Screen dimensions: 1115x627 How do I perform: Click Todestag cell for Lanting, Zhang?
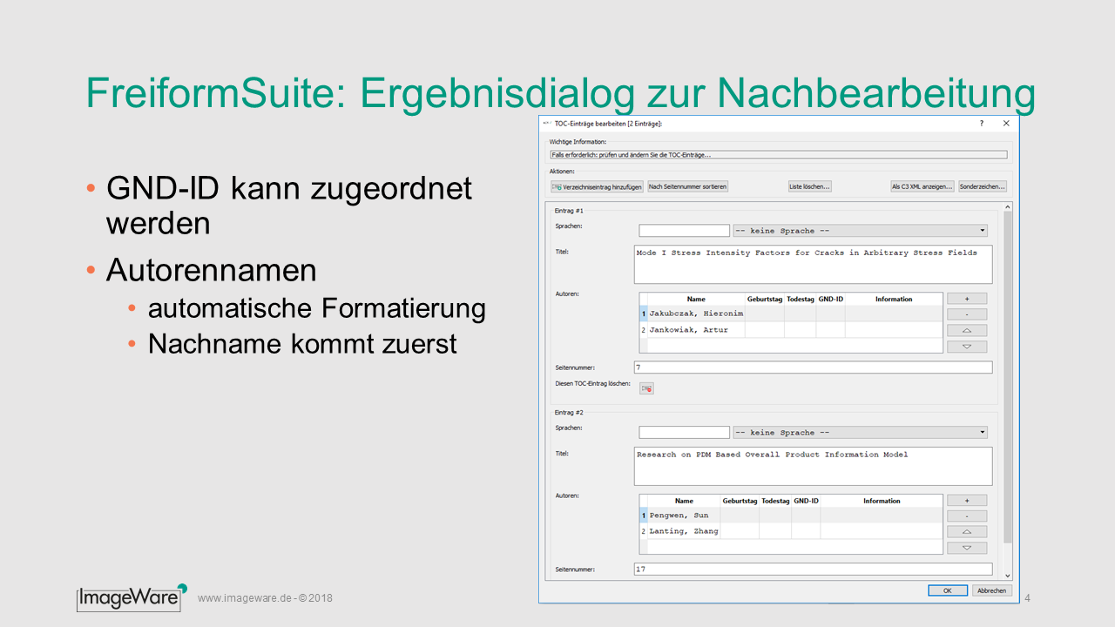coord(775,531)
